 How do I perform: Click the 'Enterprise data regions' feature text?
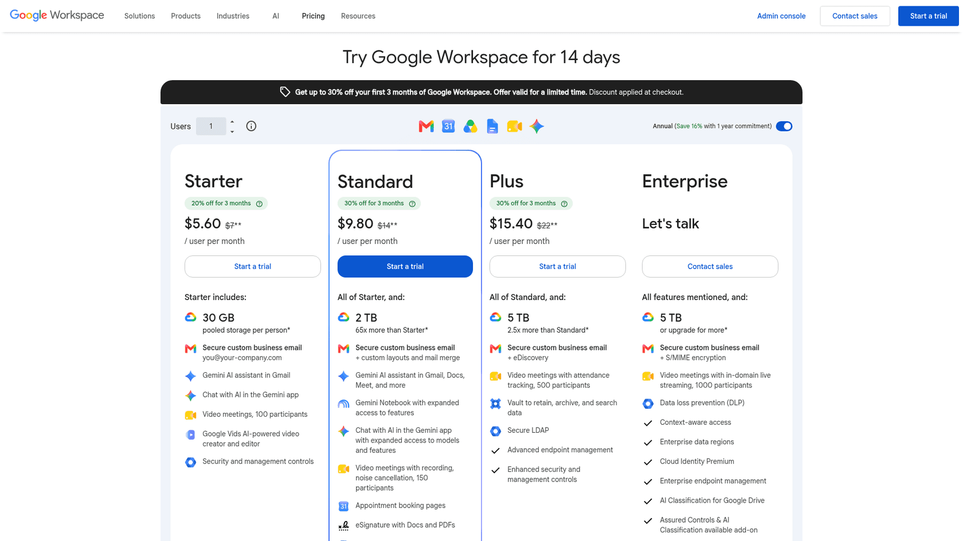(x=696, y=442)
